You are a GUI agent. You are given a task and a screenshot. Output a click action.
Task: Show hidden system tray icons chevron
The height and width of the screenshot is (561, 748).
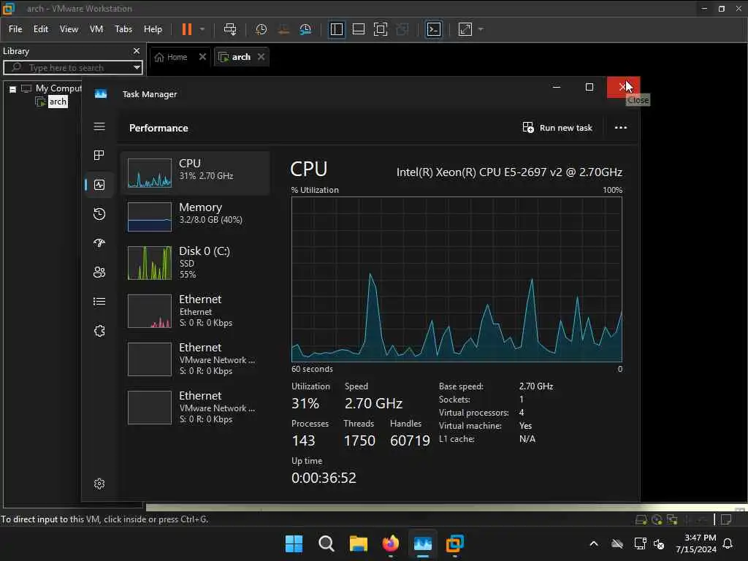594,543
